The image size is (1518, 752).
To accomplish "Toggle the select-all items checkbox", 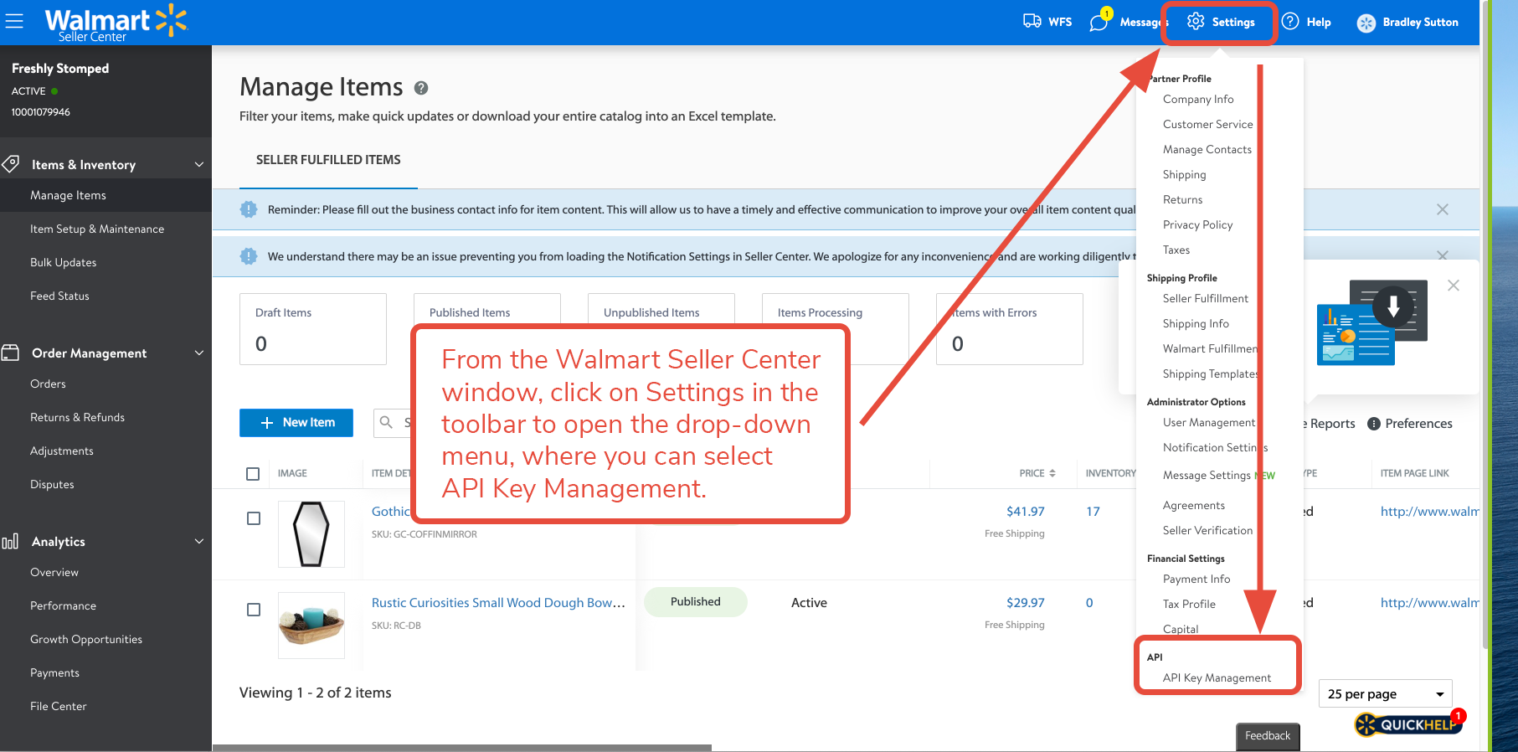I will [253, 474].
